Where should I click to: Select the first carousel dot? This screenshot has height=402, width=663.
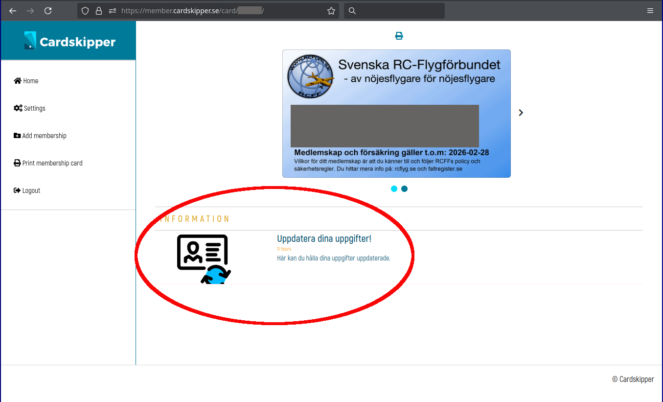click(x=394, y=189)
